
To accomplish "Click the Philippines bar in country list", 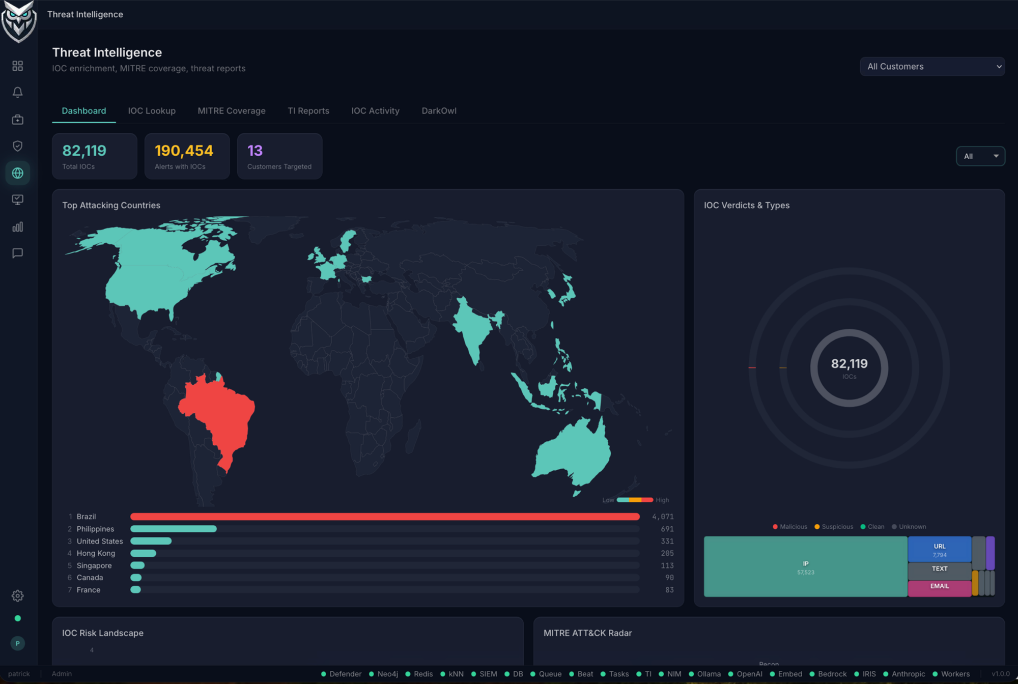I will click(174, 529).
